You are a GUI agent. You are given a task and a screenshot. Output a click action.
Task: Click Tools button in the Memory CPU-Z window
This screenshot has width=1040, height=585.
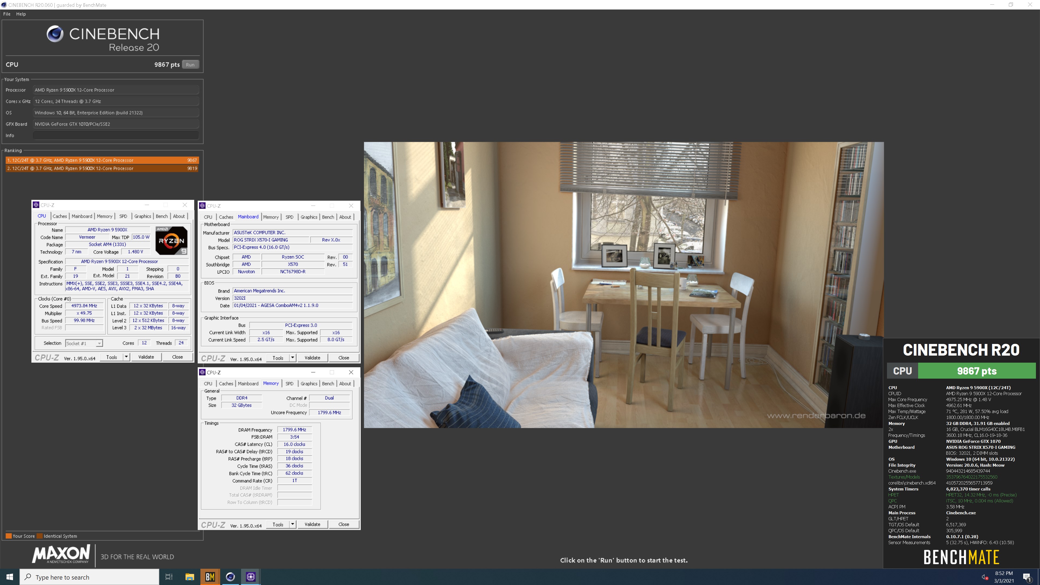[278, 524]
